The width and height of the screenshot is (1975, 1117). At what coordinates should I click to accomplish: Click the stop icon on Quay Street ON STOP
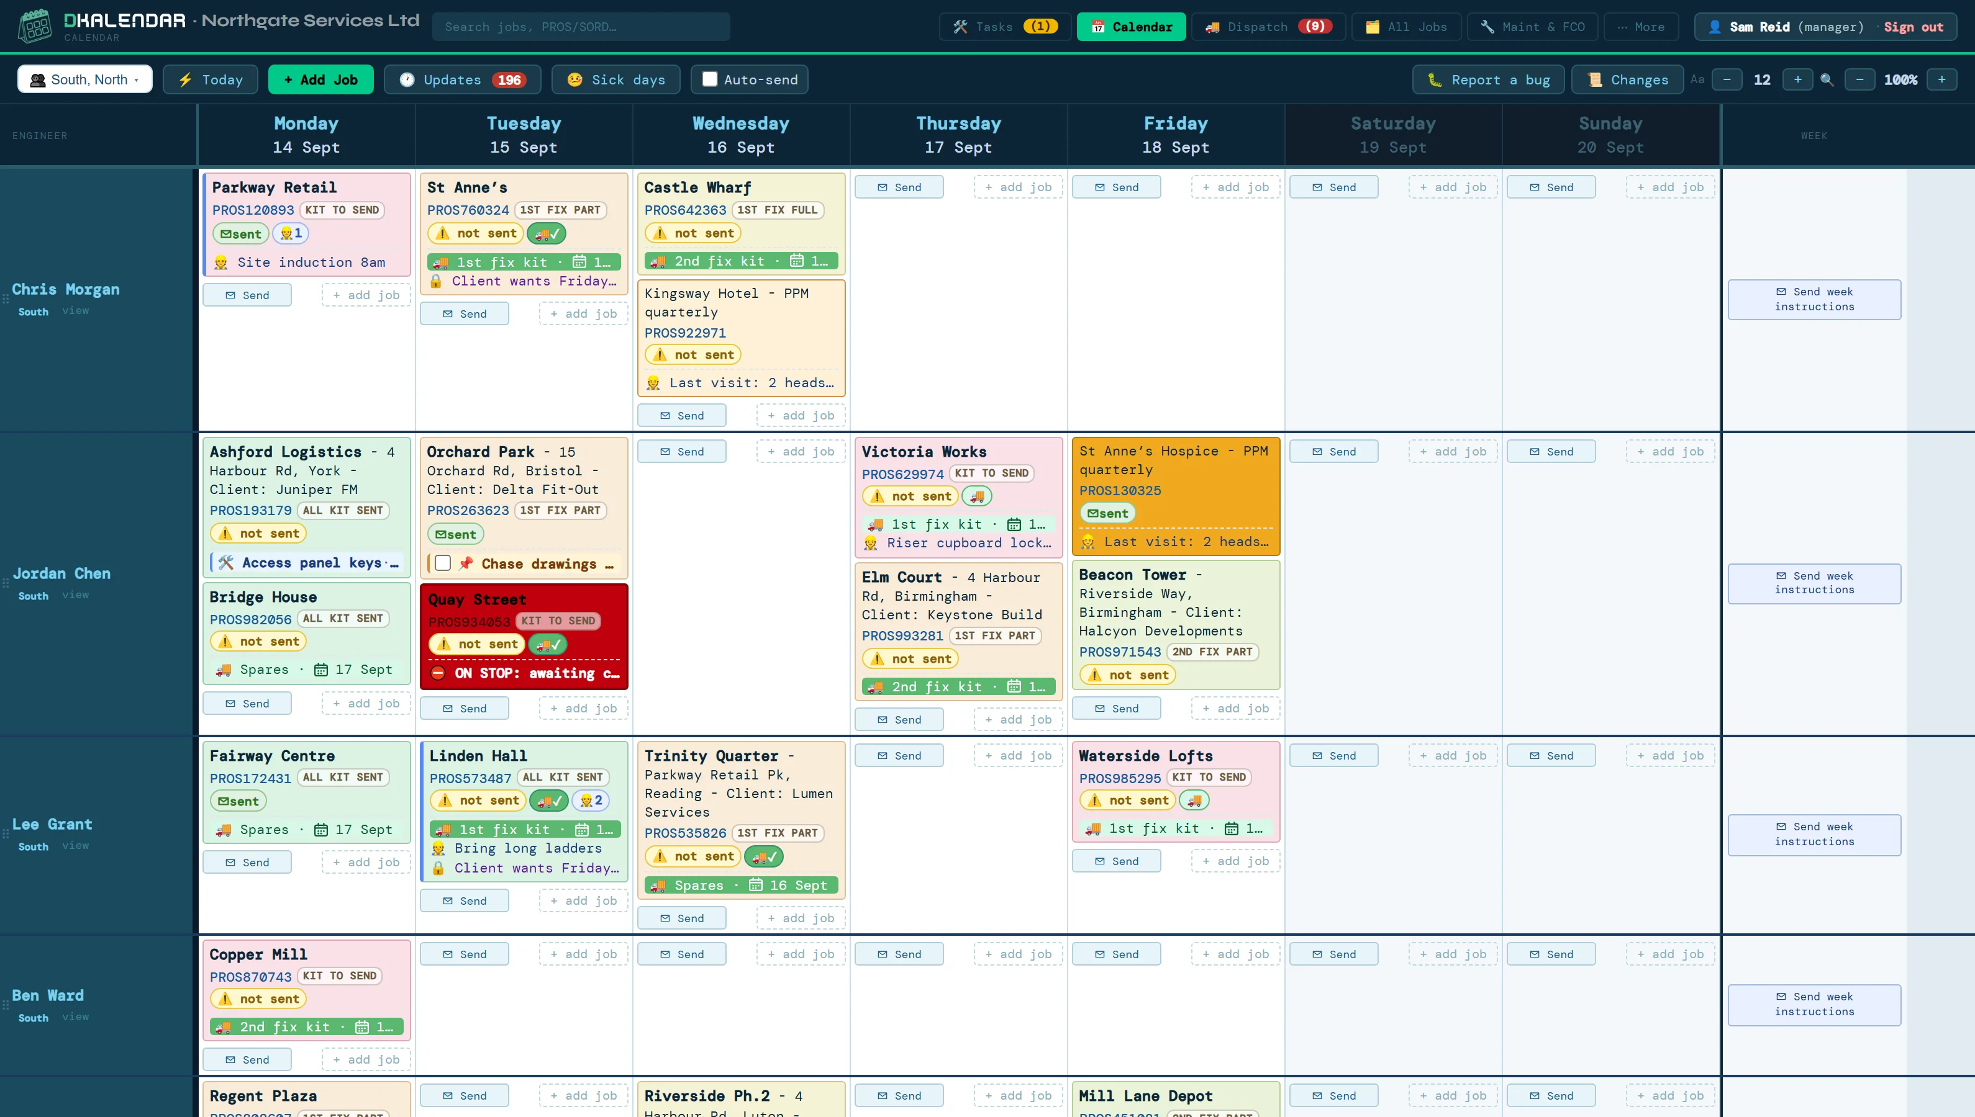pos(438,673)
